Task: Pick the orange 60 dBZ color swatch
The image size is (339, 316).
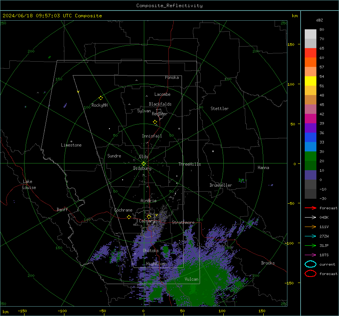Action: click(310, 62)
